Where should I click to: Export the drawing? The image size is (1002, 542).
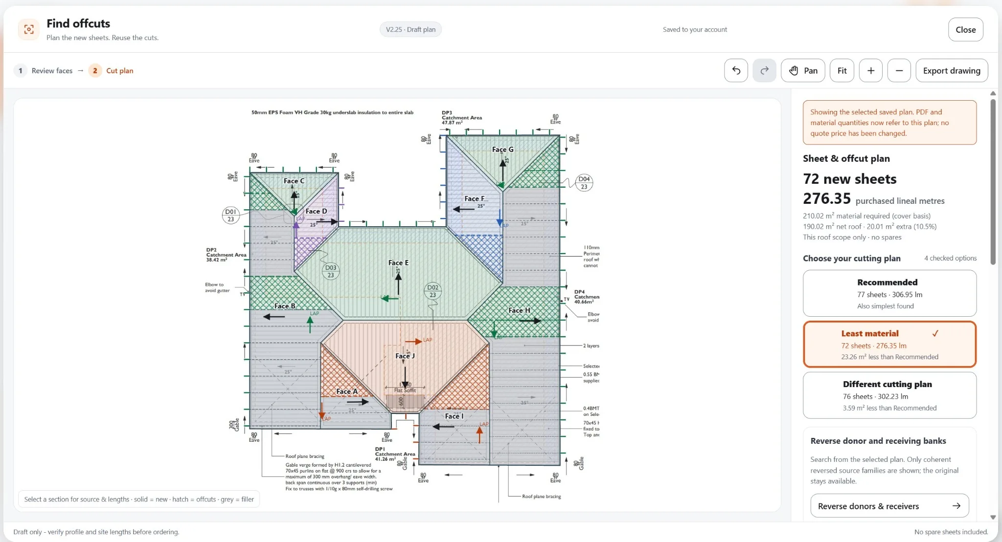coord(951,70)
